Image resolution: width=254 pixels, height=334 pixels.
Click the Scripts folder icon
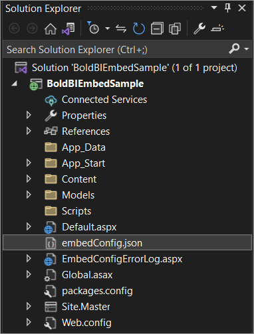pos(51,210)
